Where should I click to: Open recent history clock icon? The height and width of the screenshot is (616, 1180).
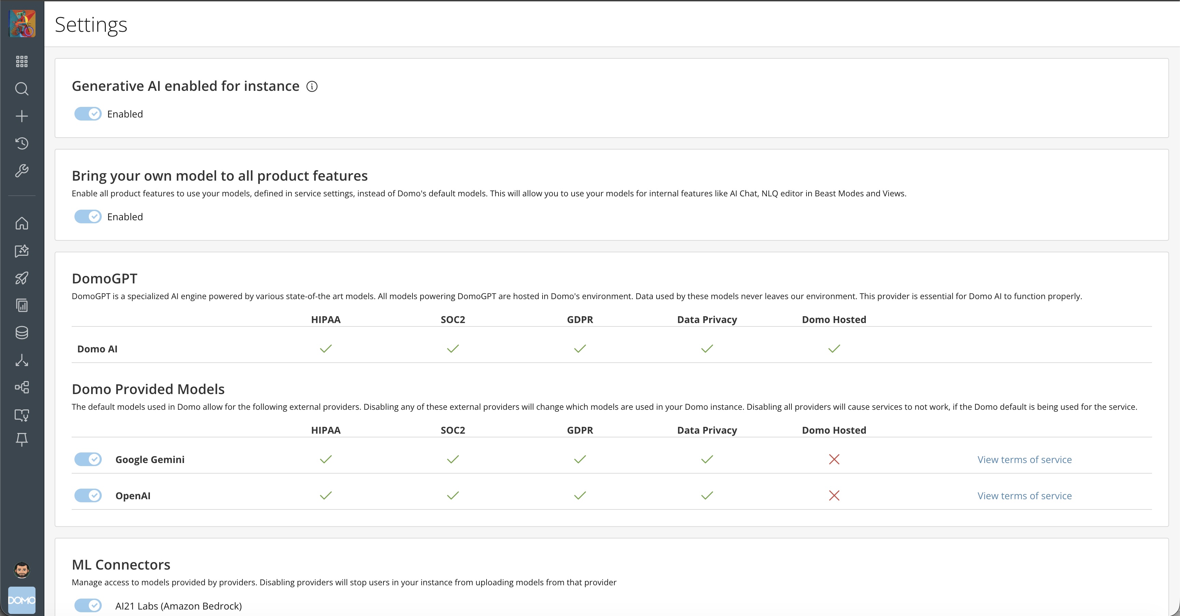[x=22, y=143]
